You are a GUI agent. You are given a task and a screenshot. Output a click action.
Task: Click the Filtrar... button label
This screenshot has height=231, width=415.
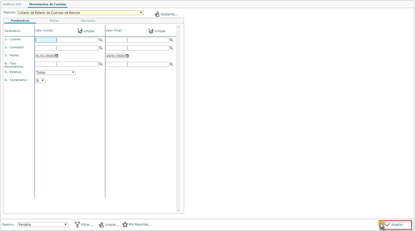[x=87, y=225]
